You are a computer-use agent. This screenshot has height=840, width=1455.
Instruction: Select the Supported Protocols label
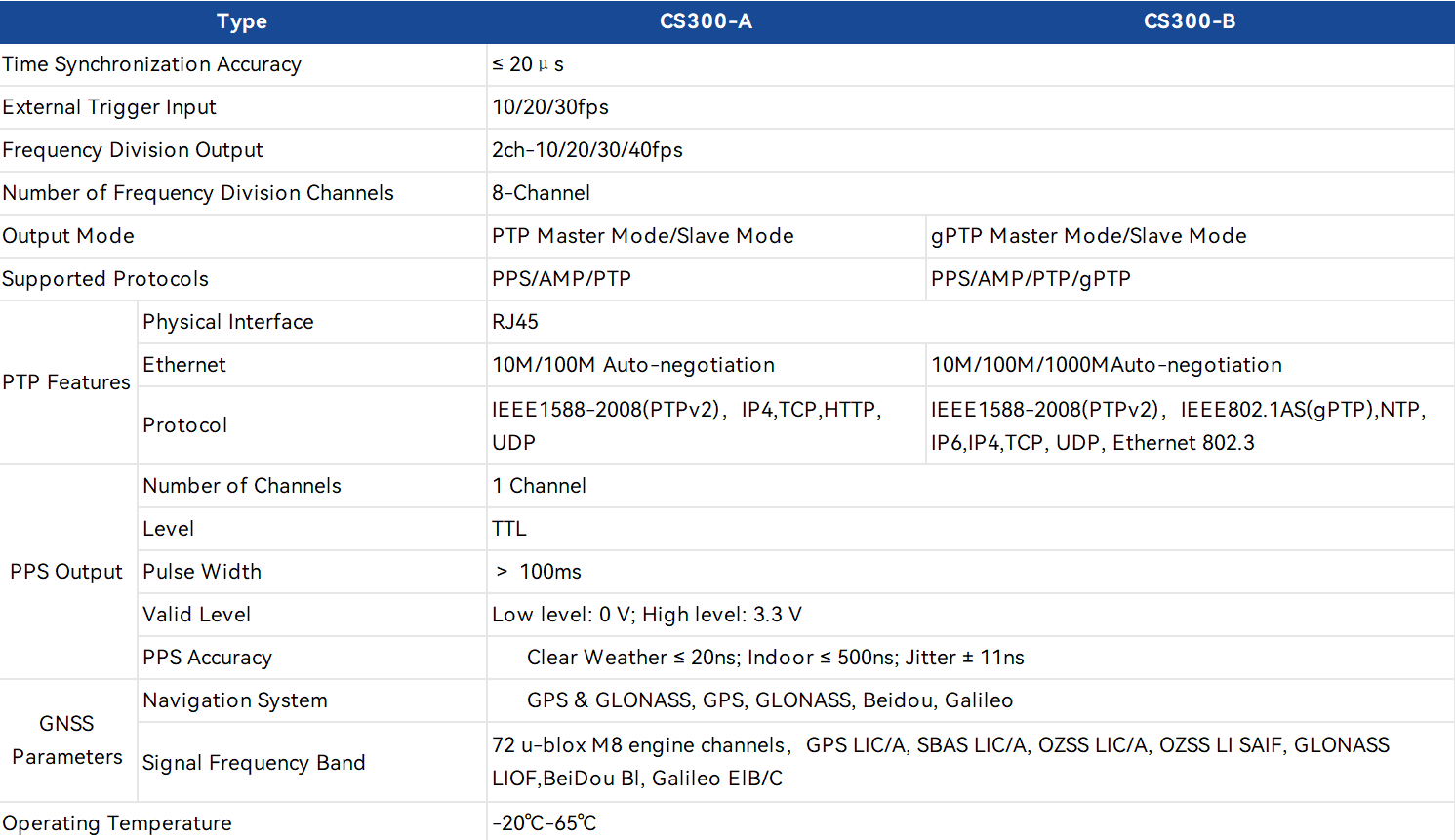point(105,279)
